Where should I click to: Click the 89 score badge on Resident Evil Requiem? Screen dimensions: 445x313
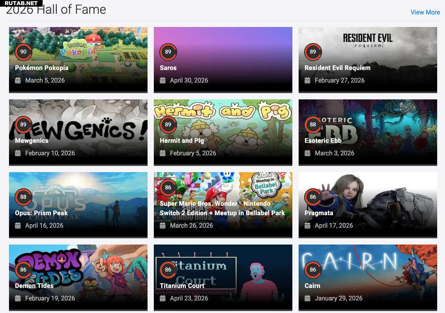[313, 52]
